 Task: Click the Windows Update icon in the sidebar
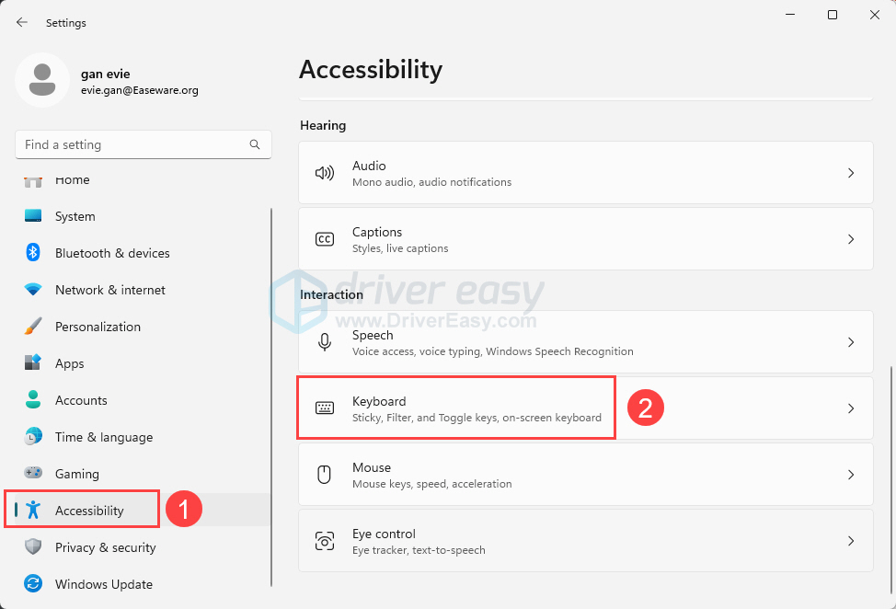32,584
